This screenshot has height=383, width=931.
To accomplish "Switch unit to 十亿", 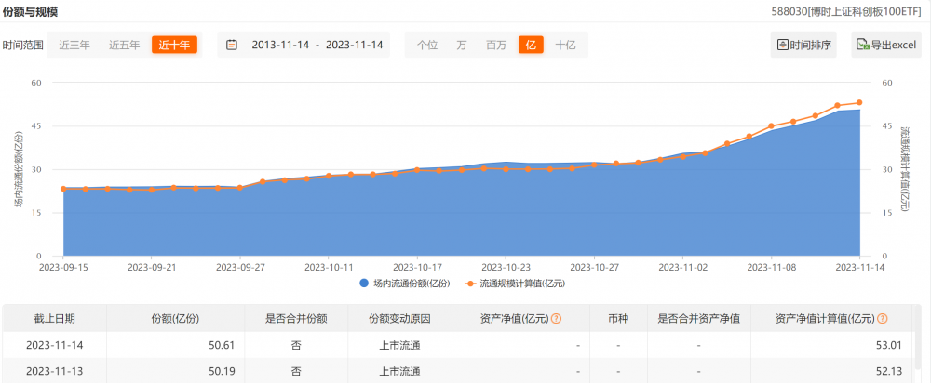I will tap(565, 45).
